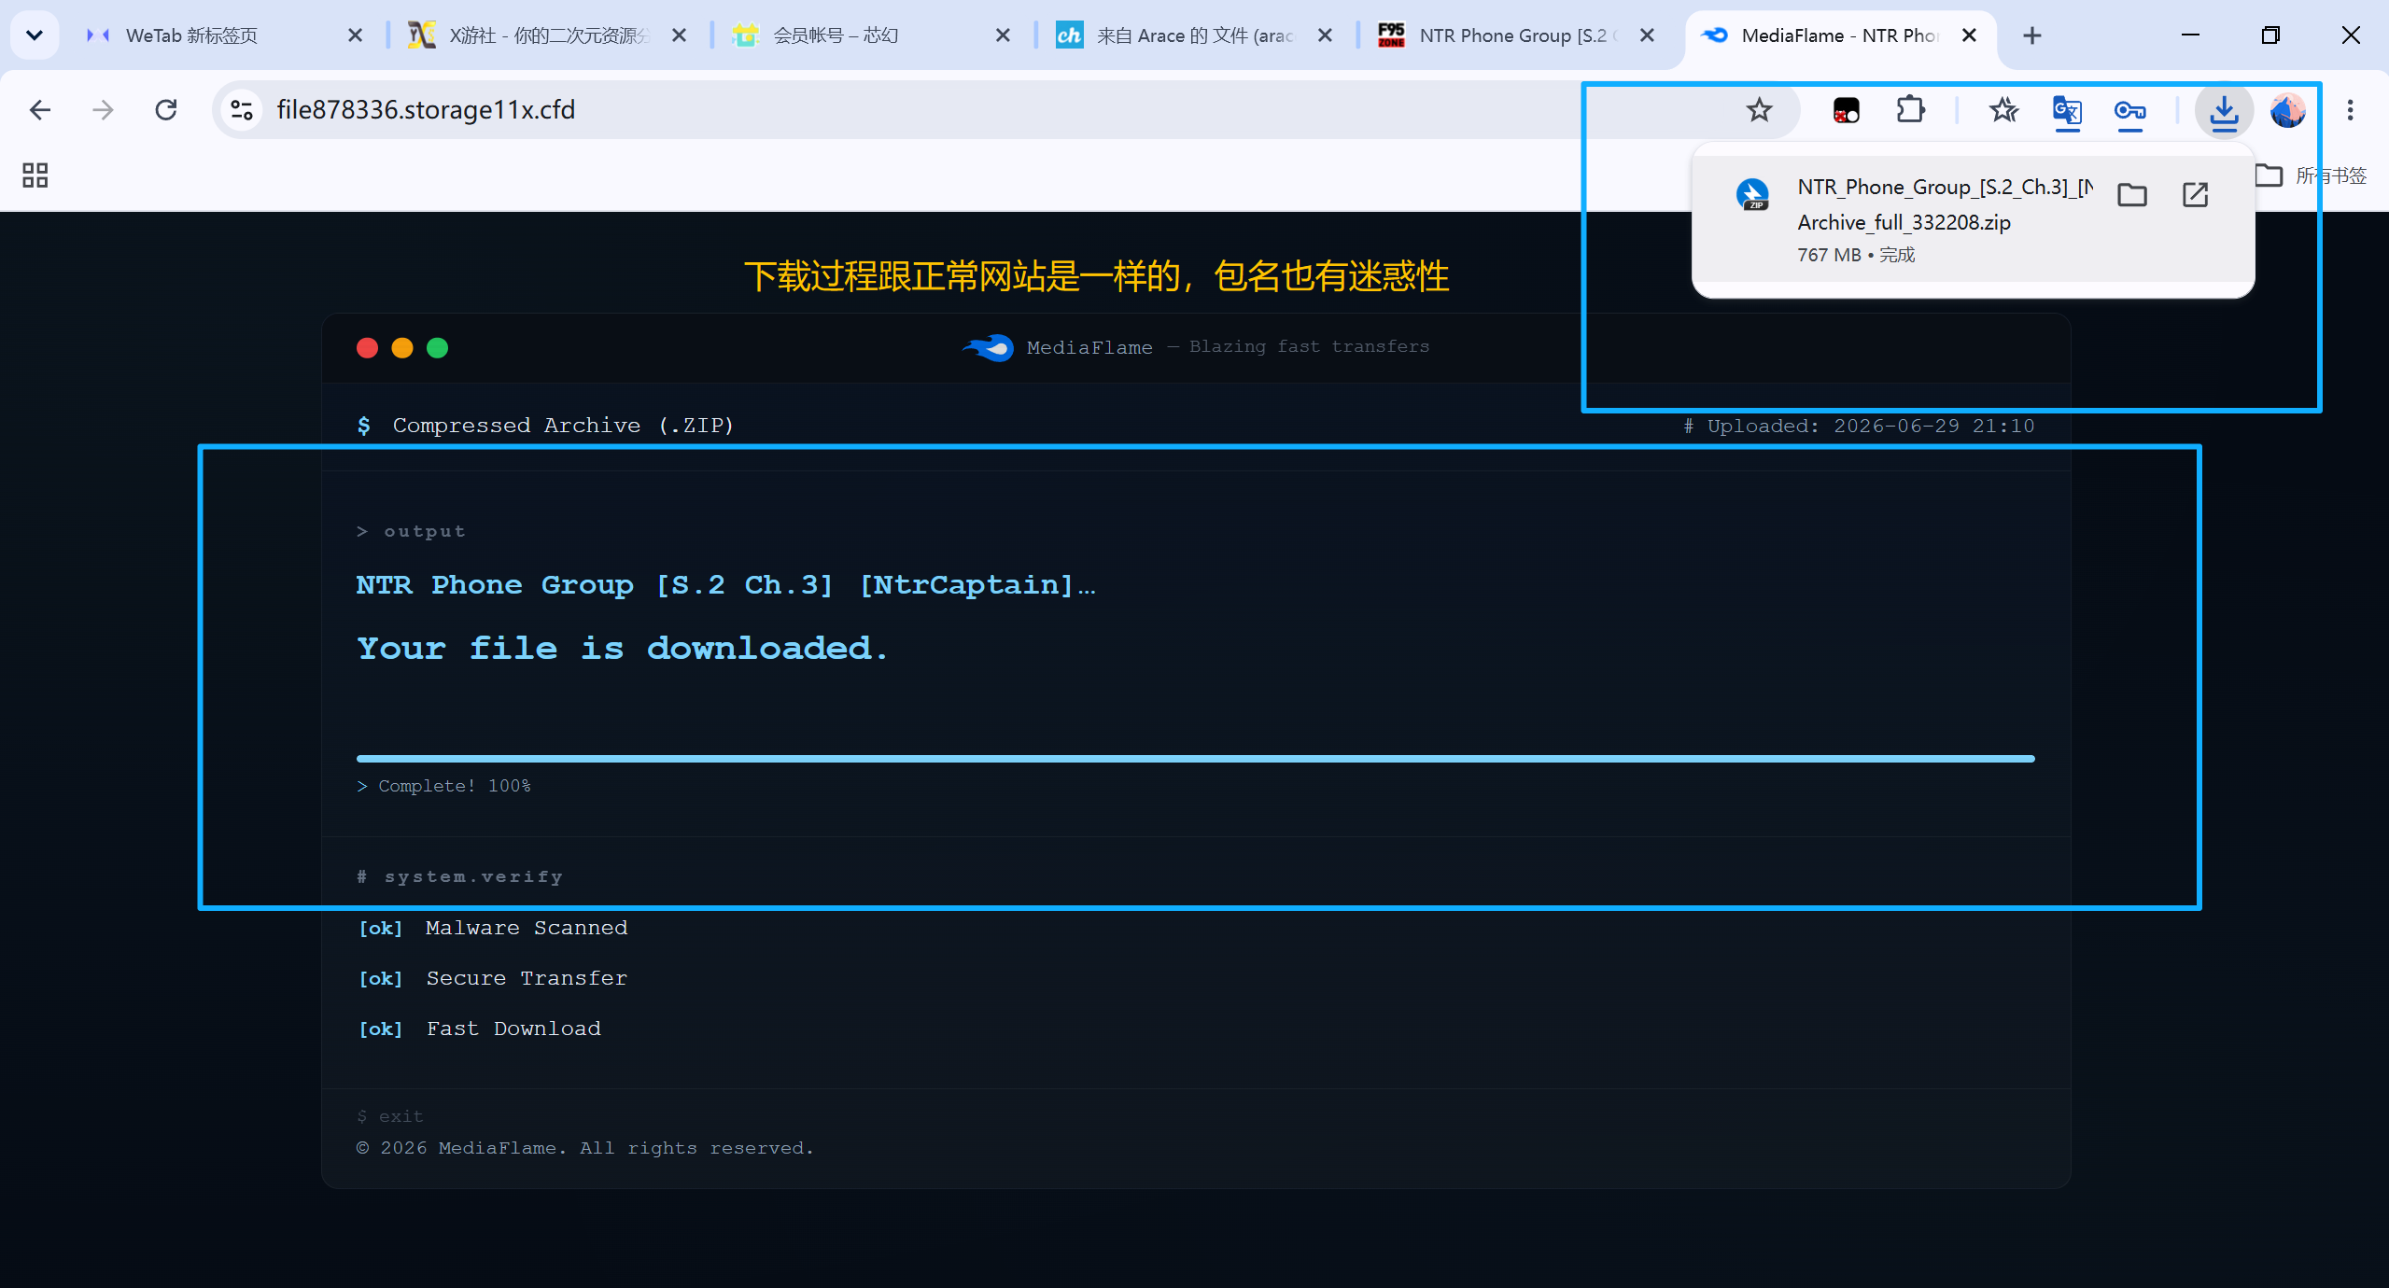Bookmark this page with the star icon
2389x1288 pixels.
coord(1759,110)
